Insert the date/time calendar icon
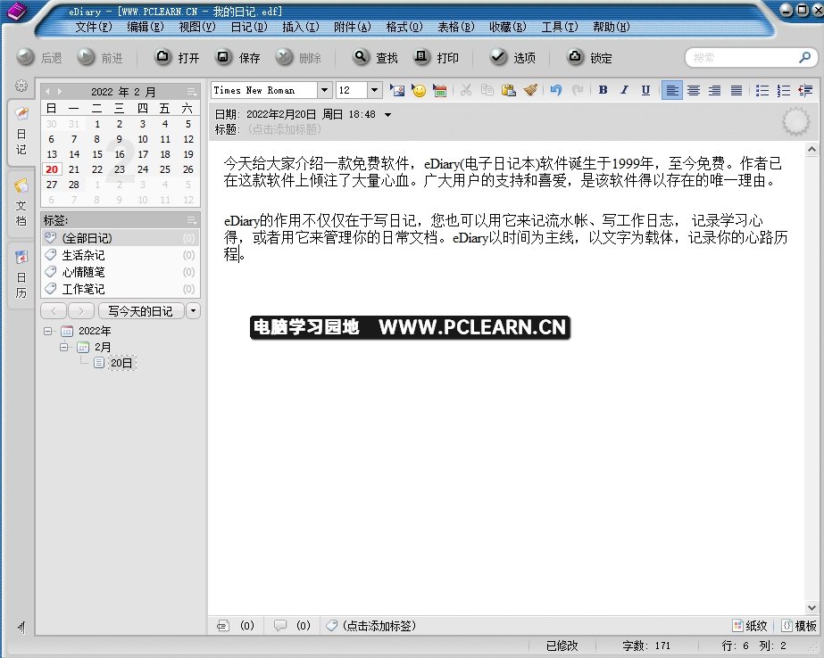The height and width of the screenshot is (658, 824). [x=439, y=90]
